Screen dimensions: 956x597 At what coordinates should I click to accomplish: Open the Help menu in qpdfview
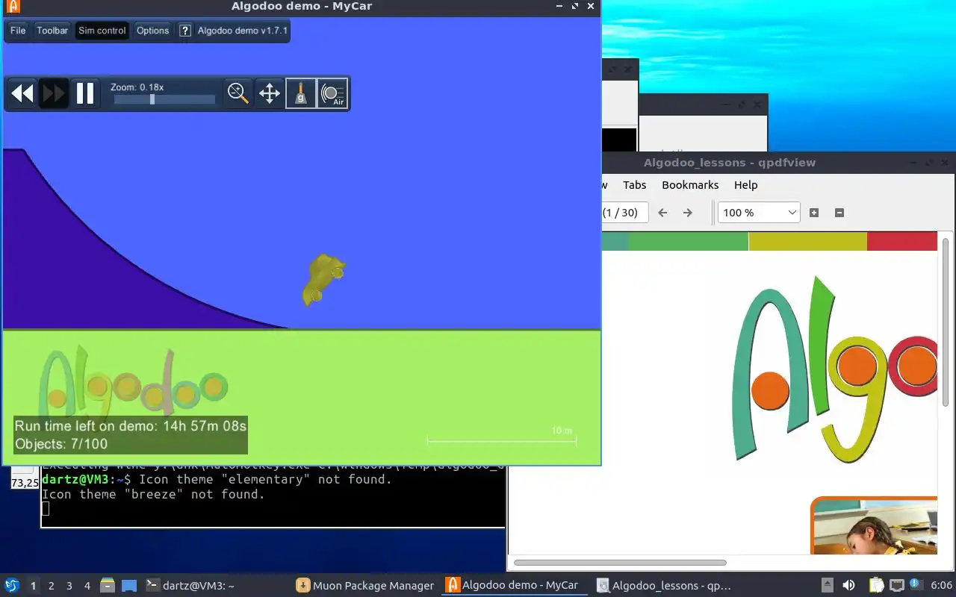pyautogui.click(x=745, y=185)
